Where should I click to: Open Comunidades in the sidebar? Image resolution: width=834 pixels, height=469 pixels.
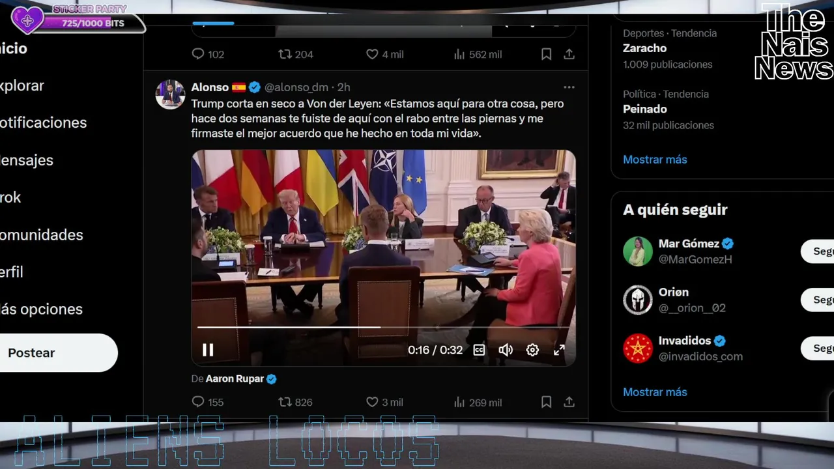click(x=42, y=234)
